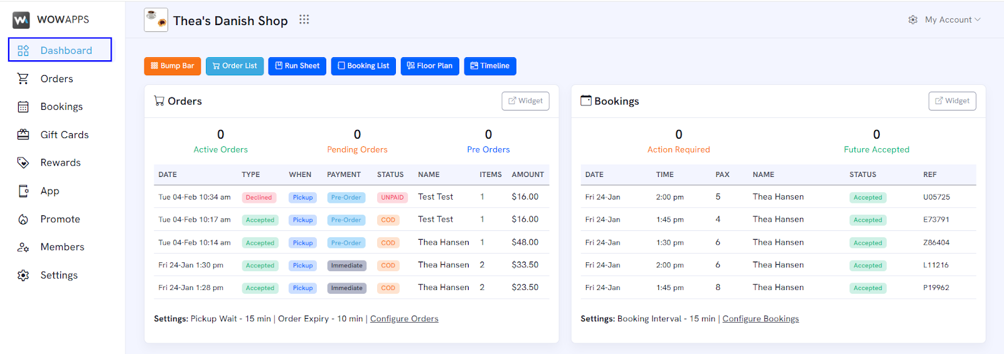Click the Pre Orders label

pyautogui.click(x=488, y=149)
